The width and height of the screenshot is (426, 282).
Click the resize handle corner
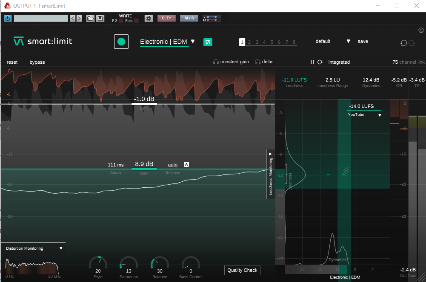click(x=421, y=277)
